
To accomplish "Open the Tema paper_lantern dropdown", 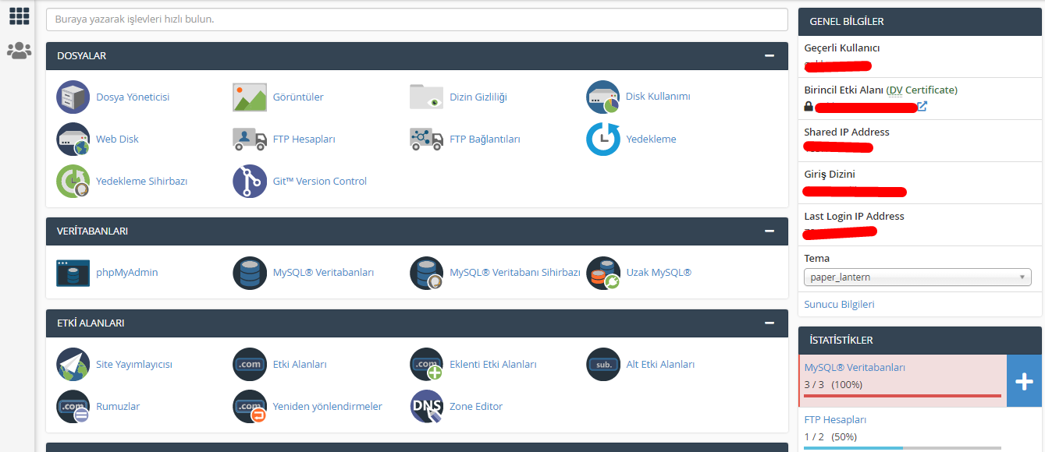I will click(918, 277).
